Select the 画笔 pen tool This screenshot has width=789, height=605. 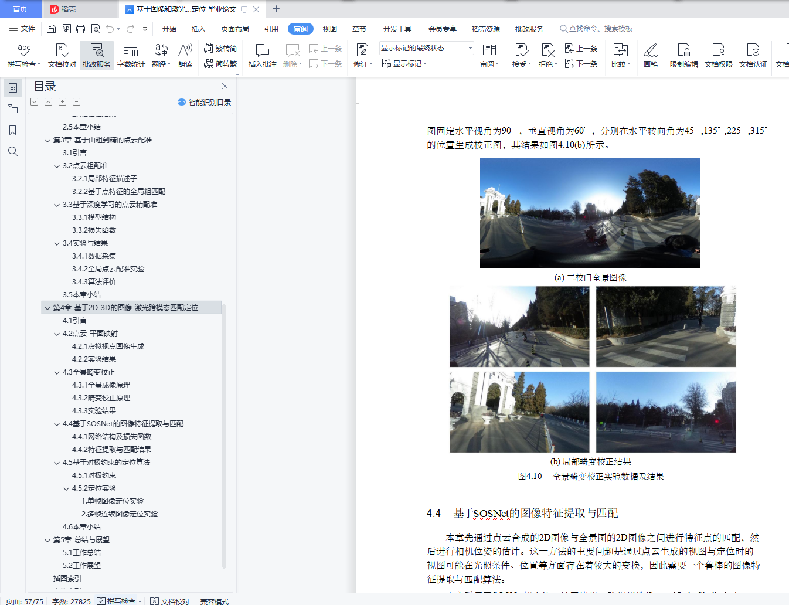[651, 56]
